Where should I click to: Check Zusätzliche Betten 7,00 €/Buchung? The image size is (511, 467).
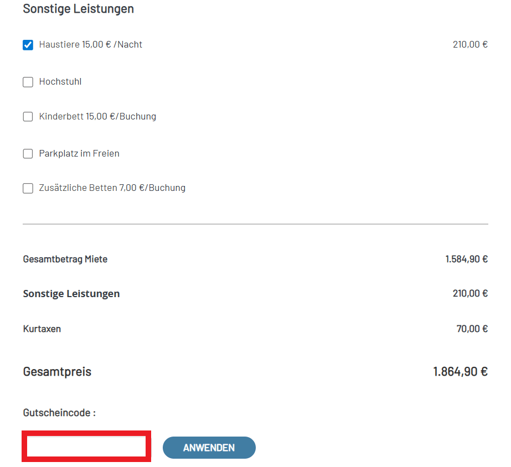pyautogui.click(x=28, y=188)
